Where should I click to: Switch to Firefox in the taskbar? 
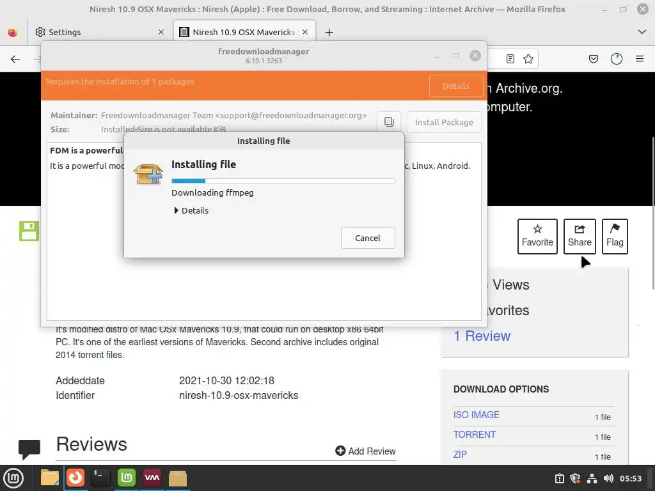pos(75,478)
